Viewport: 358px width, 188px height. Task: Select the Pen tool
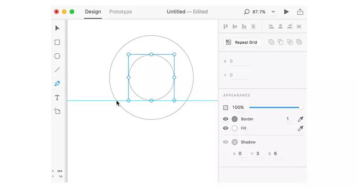pos(57,84)
